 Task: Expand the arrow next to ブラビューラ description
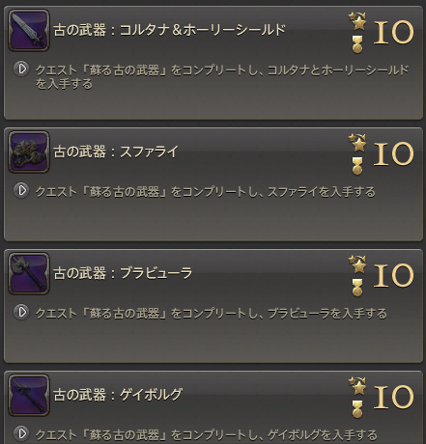point(21,312)
